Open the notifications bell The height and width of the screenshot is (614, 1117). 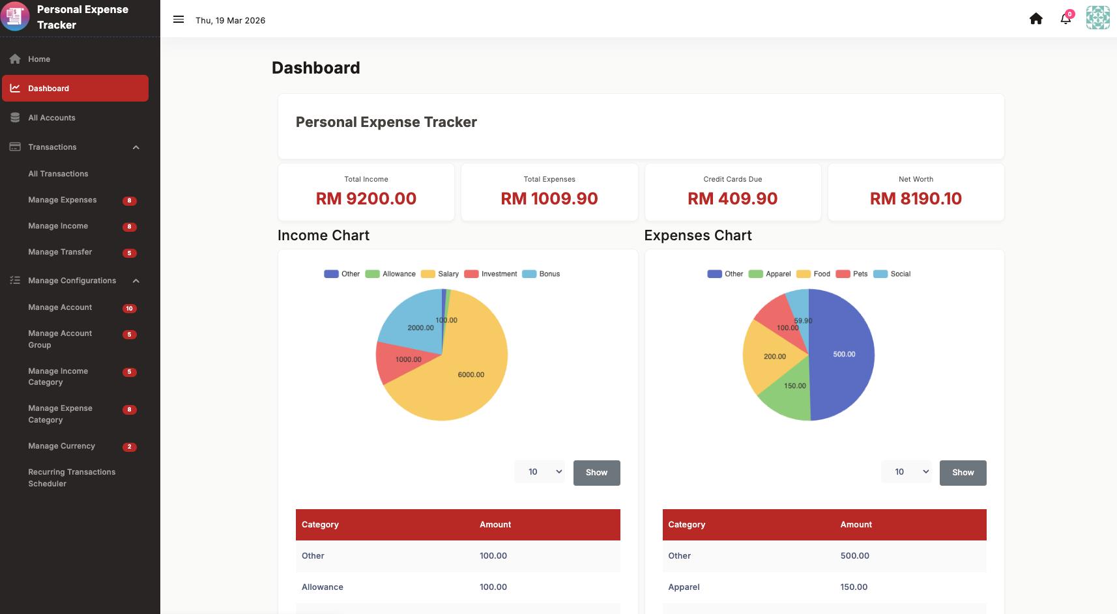(x=1066, y=18)
